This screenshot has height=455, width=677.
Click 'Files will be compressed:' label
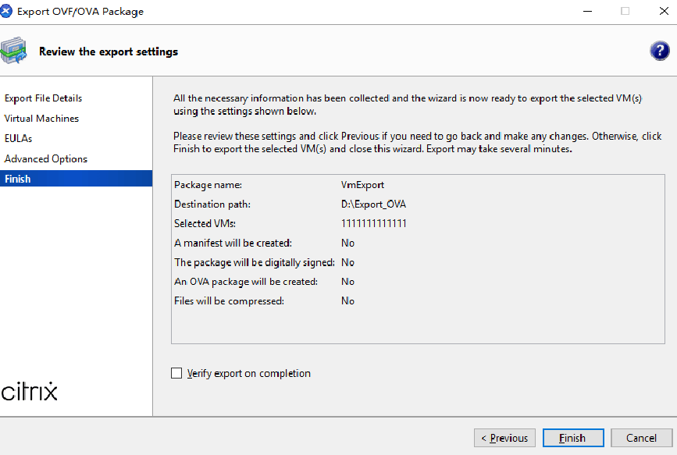(229, 301)
